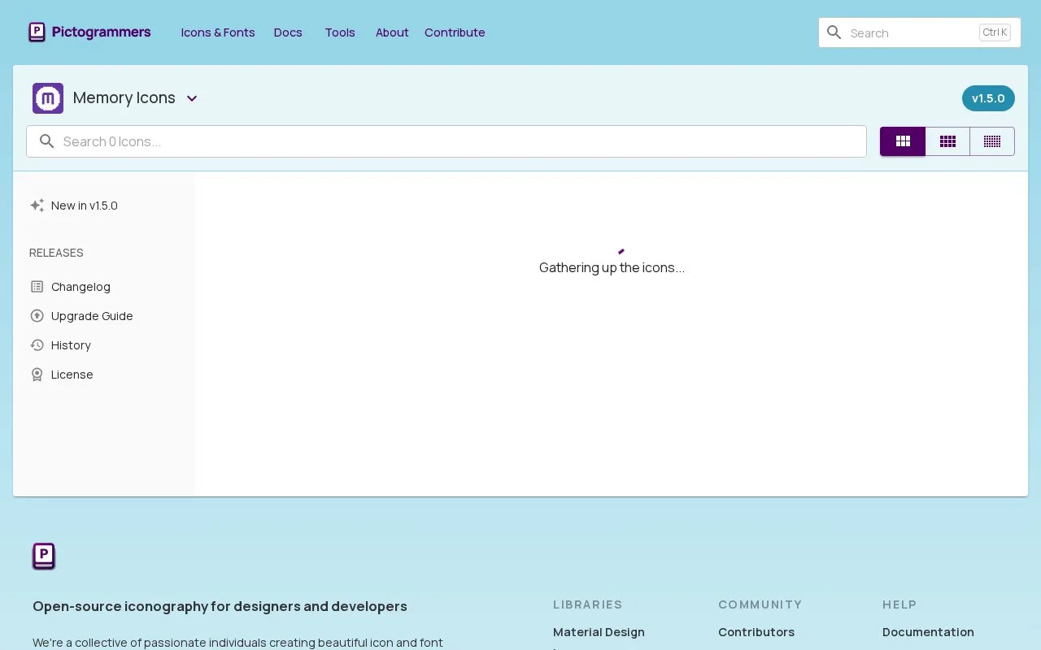Click the sparkle icon beside New in v1.5.0
This screenshot has width=1041, height=650.
[x=37, y=206]
